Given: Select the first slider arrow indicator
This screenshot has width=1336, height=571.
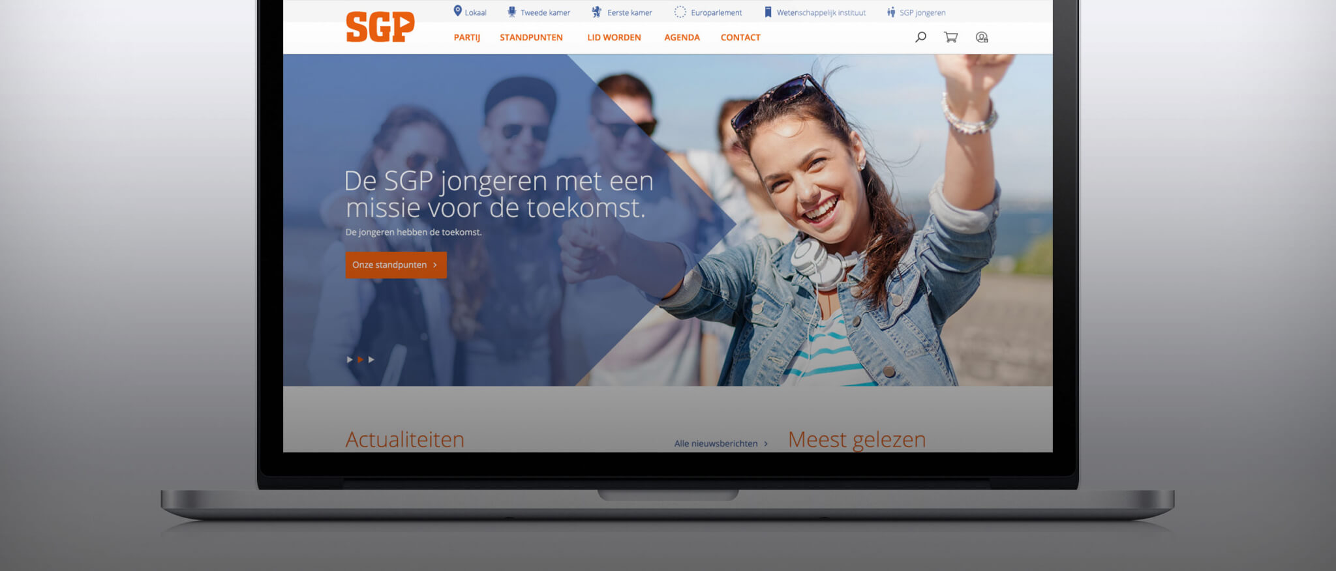Looking at the screenshot, I should click(350, 359).
